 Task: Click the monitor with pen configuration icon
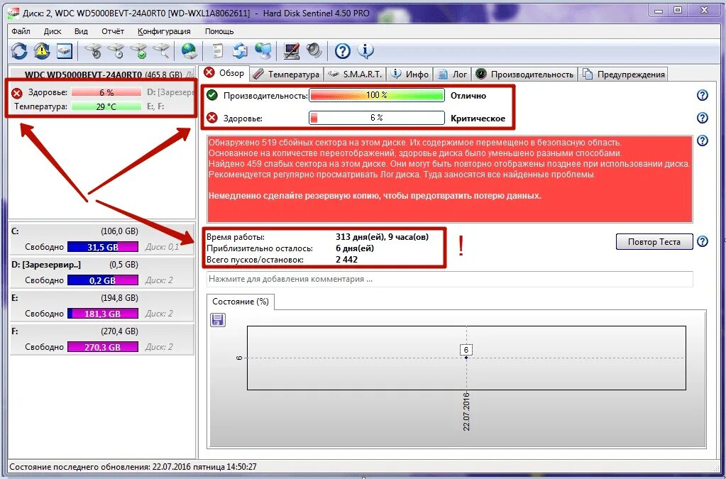291,51
